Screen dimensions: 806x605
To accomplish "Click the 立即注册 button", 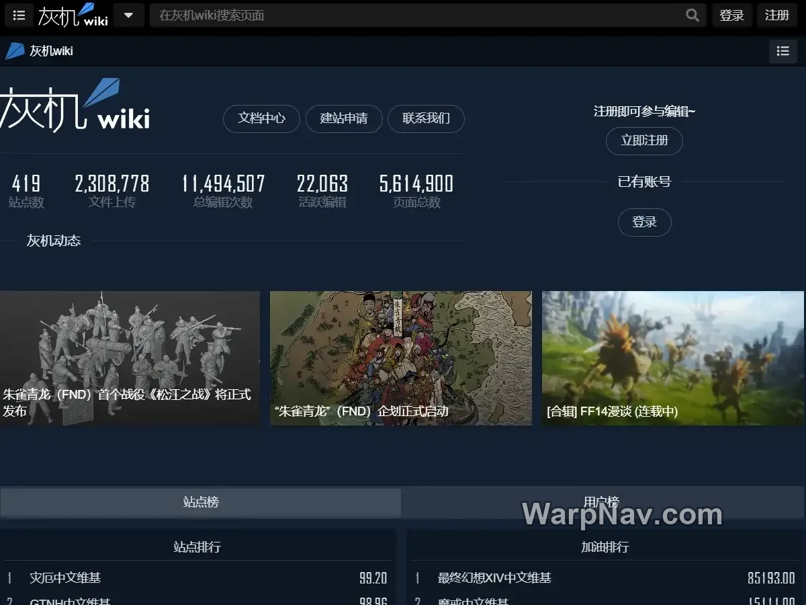I will pyautogui.click(x=644, y=141).
